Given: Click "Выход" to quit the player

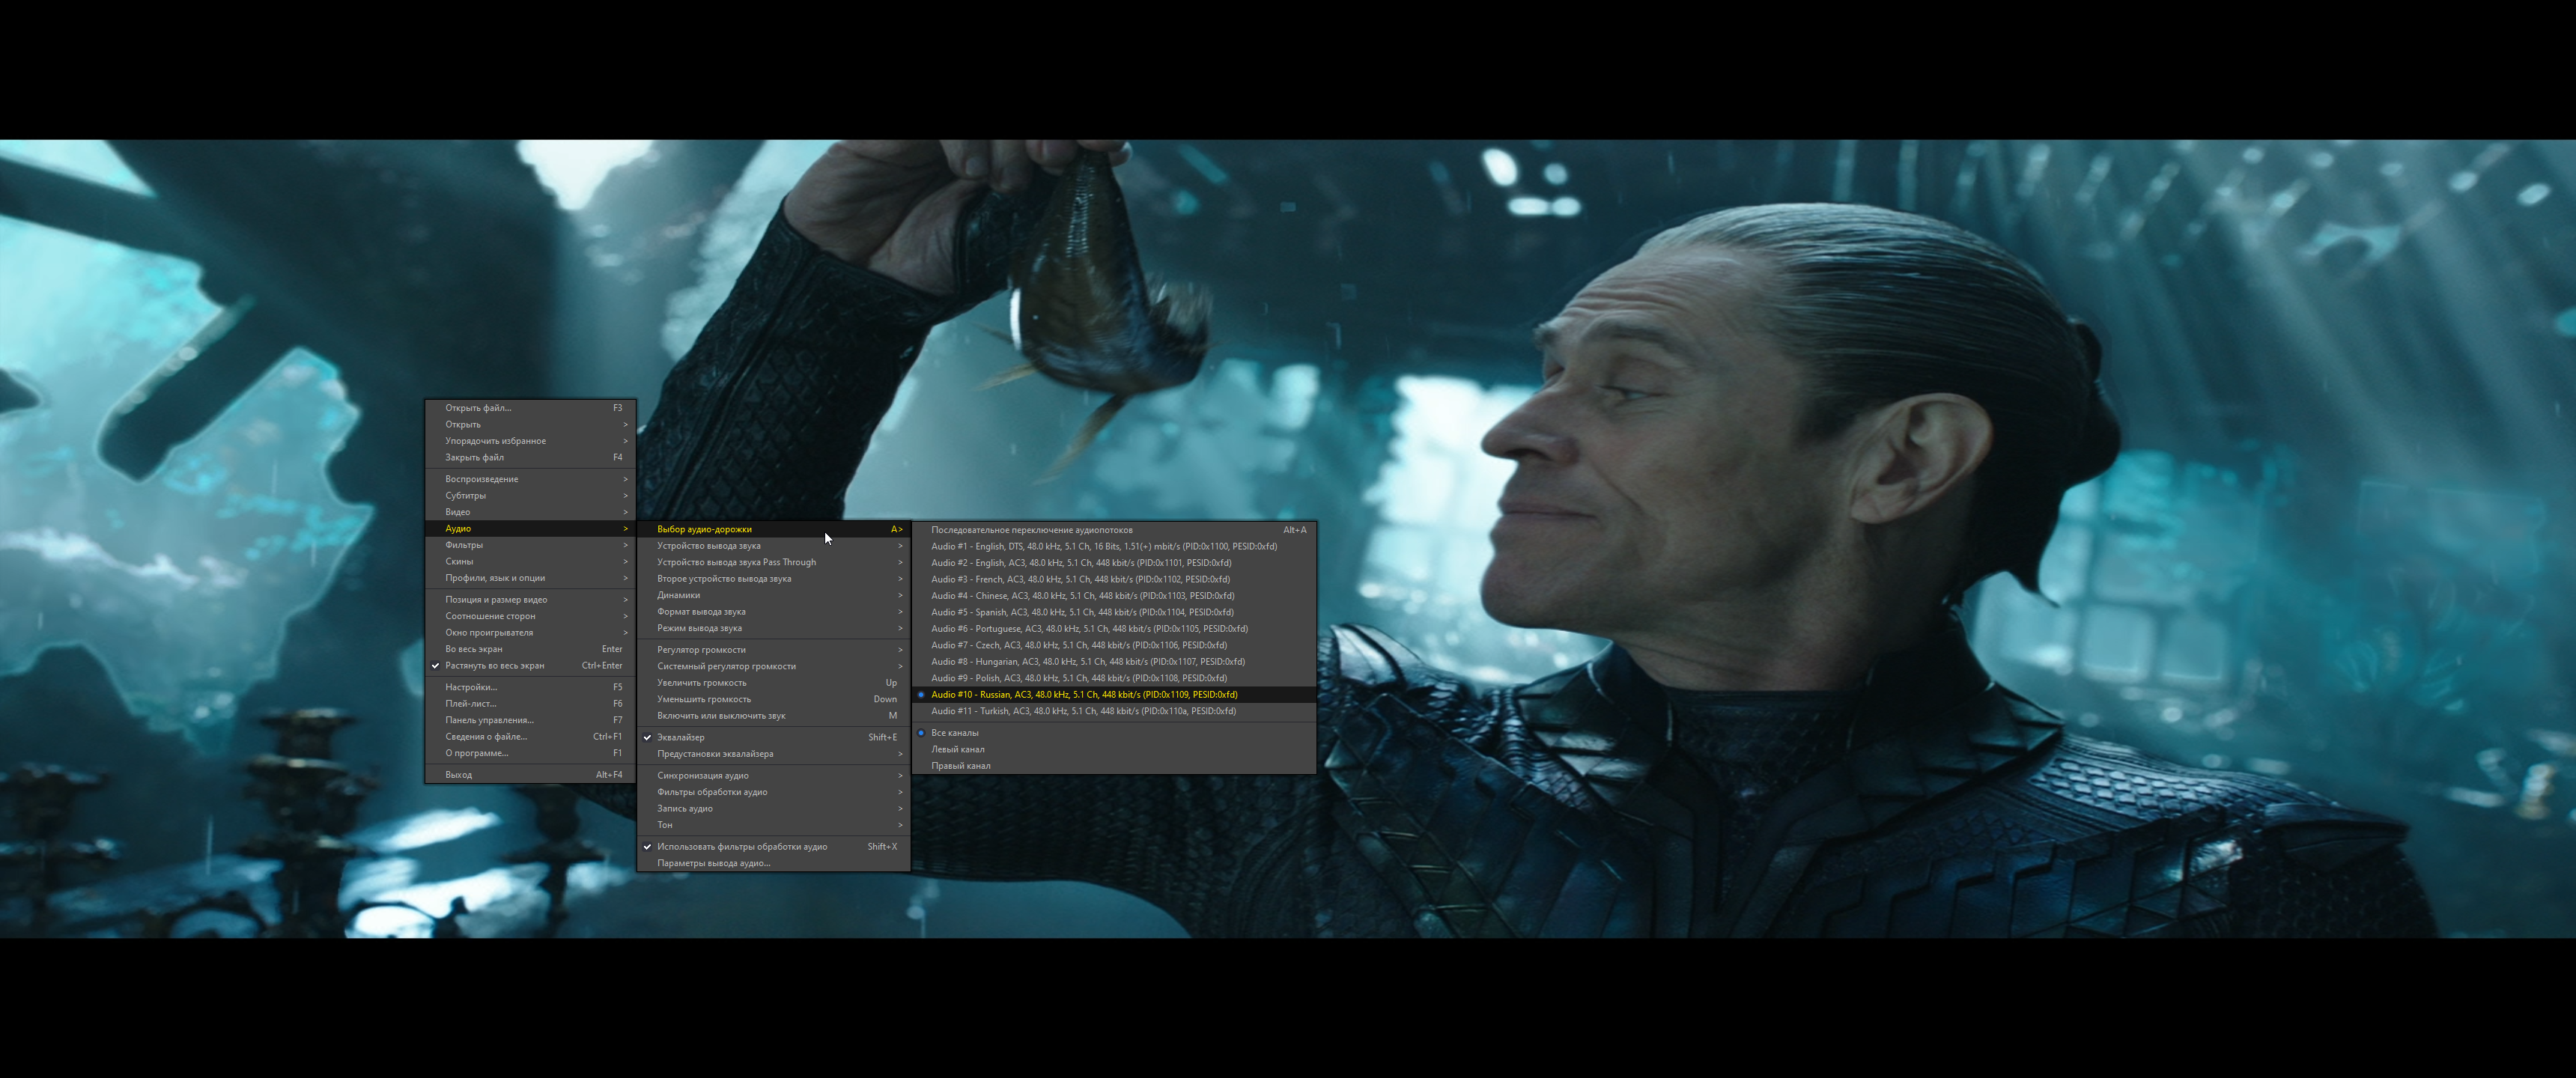Looking at the screenshot, I should tap(459, 773).
